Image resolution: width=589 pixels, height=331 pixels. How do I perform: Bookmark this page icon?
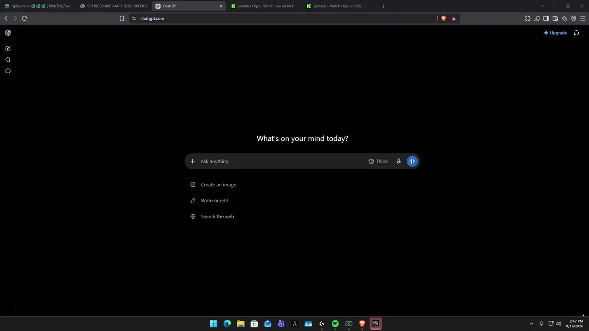tap(121, 18)
